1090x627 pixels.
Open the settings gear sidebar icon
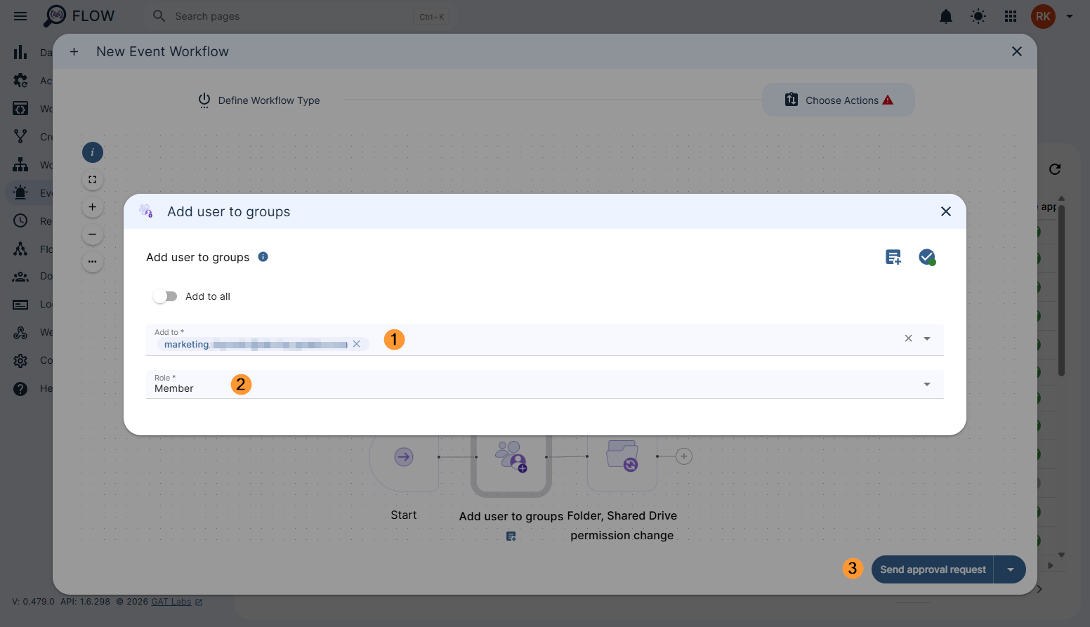point(20,360)
